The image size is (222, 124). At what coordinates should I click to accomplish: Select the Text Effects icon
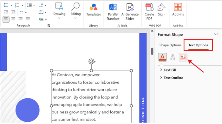(x=173, y=57)
